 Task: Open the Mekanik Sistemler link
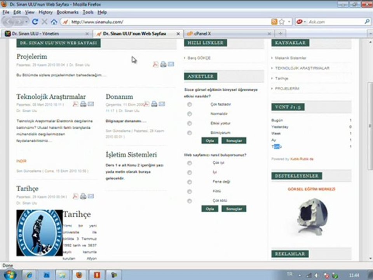(x=291, y=58)
